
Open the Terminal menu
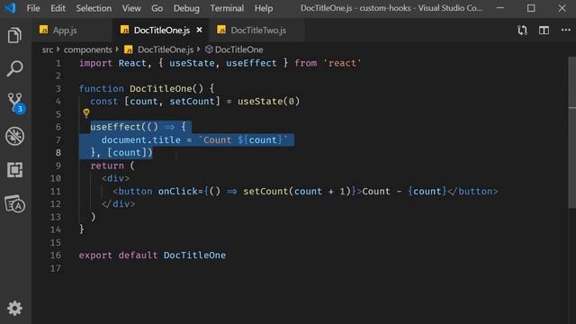[x=227, y=8]
